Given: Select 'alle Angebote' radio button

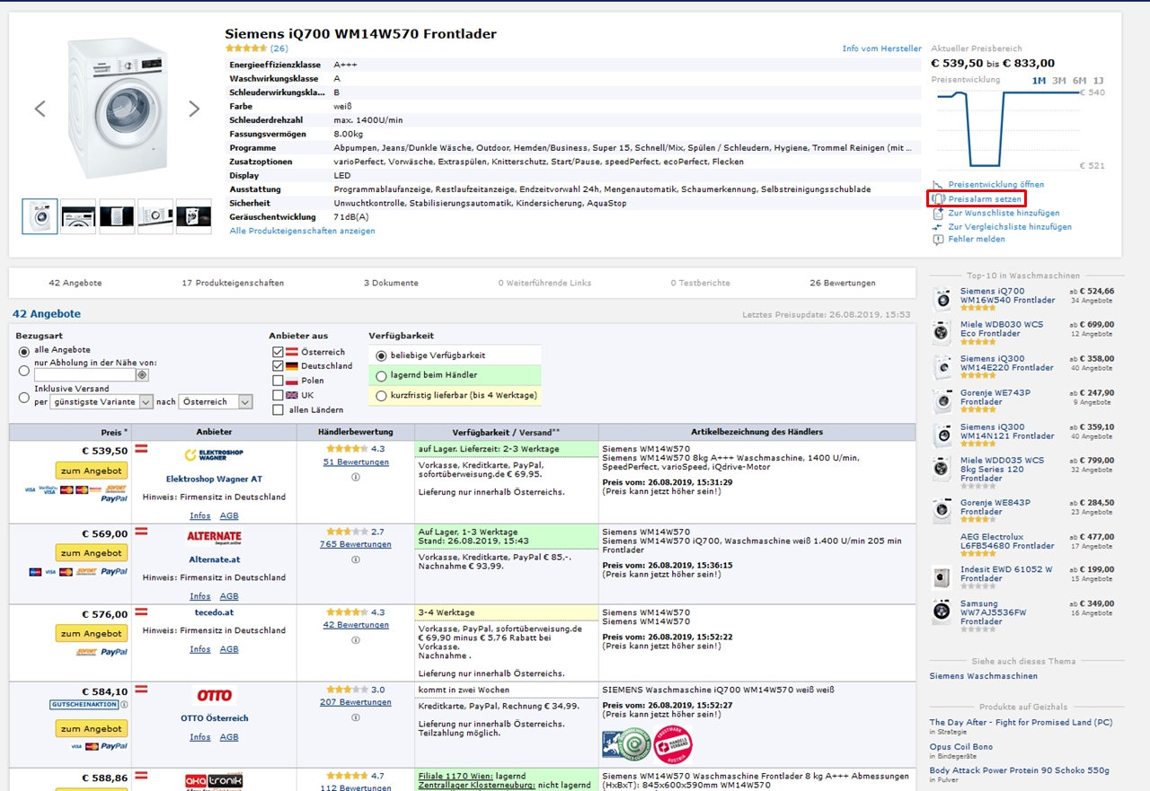Looking at the screenshot, I should [24, 350].
